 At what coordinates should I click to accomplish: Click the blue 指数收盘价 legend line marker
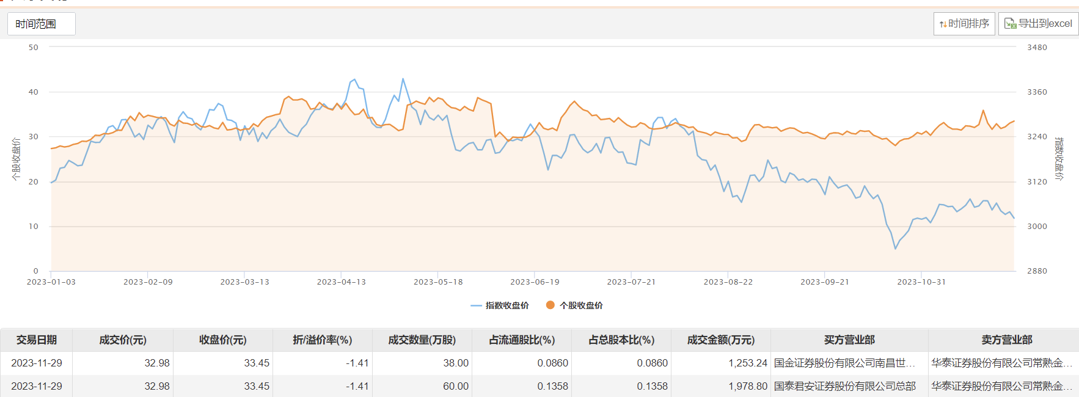pos(477,305)
